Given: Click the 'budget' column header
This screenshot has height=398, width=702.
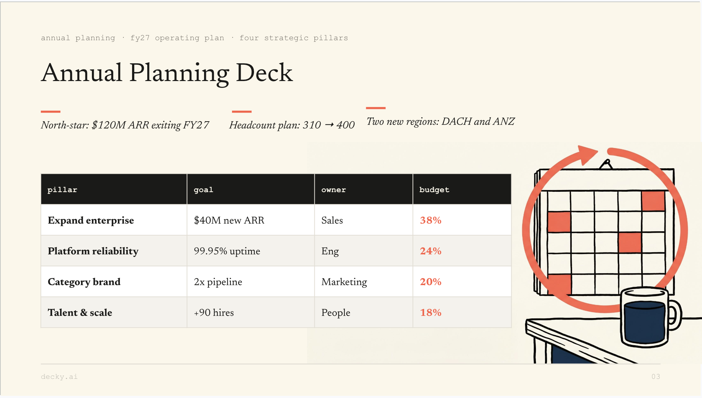Looking at the screenshot, I should (x=462, y=189).
